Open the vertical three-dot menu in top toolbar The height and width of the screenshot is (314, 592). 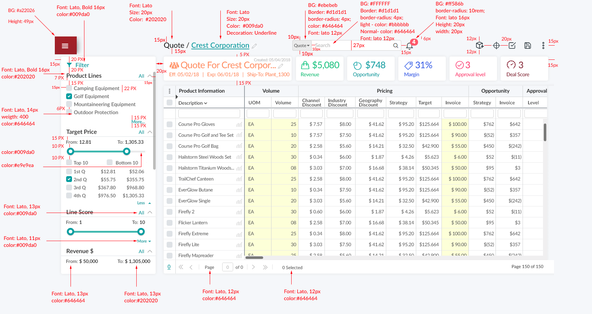pyautogui.click(x=543, y=46)
